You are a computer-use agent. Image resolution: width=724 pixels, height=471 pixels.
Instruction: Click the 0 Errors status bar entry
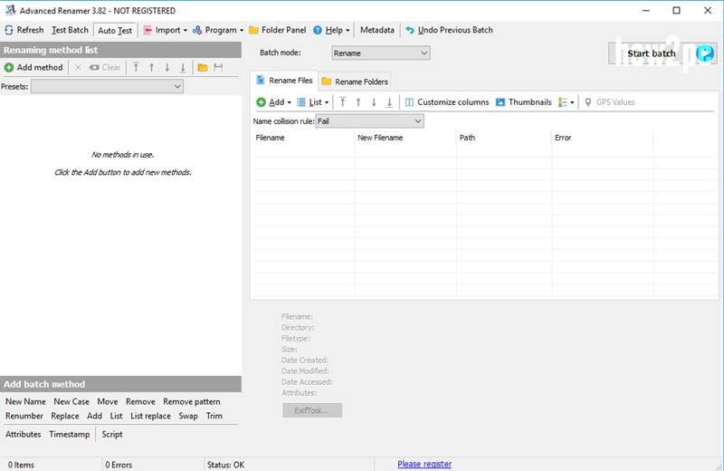[x=119, y=465]
